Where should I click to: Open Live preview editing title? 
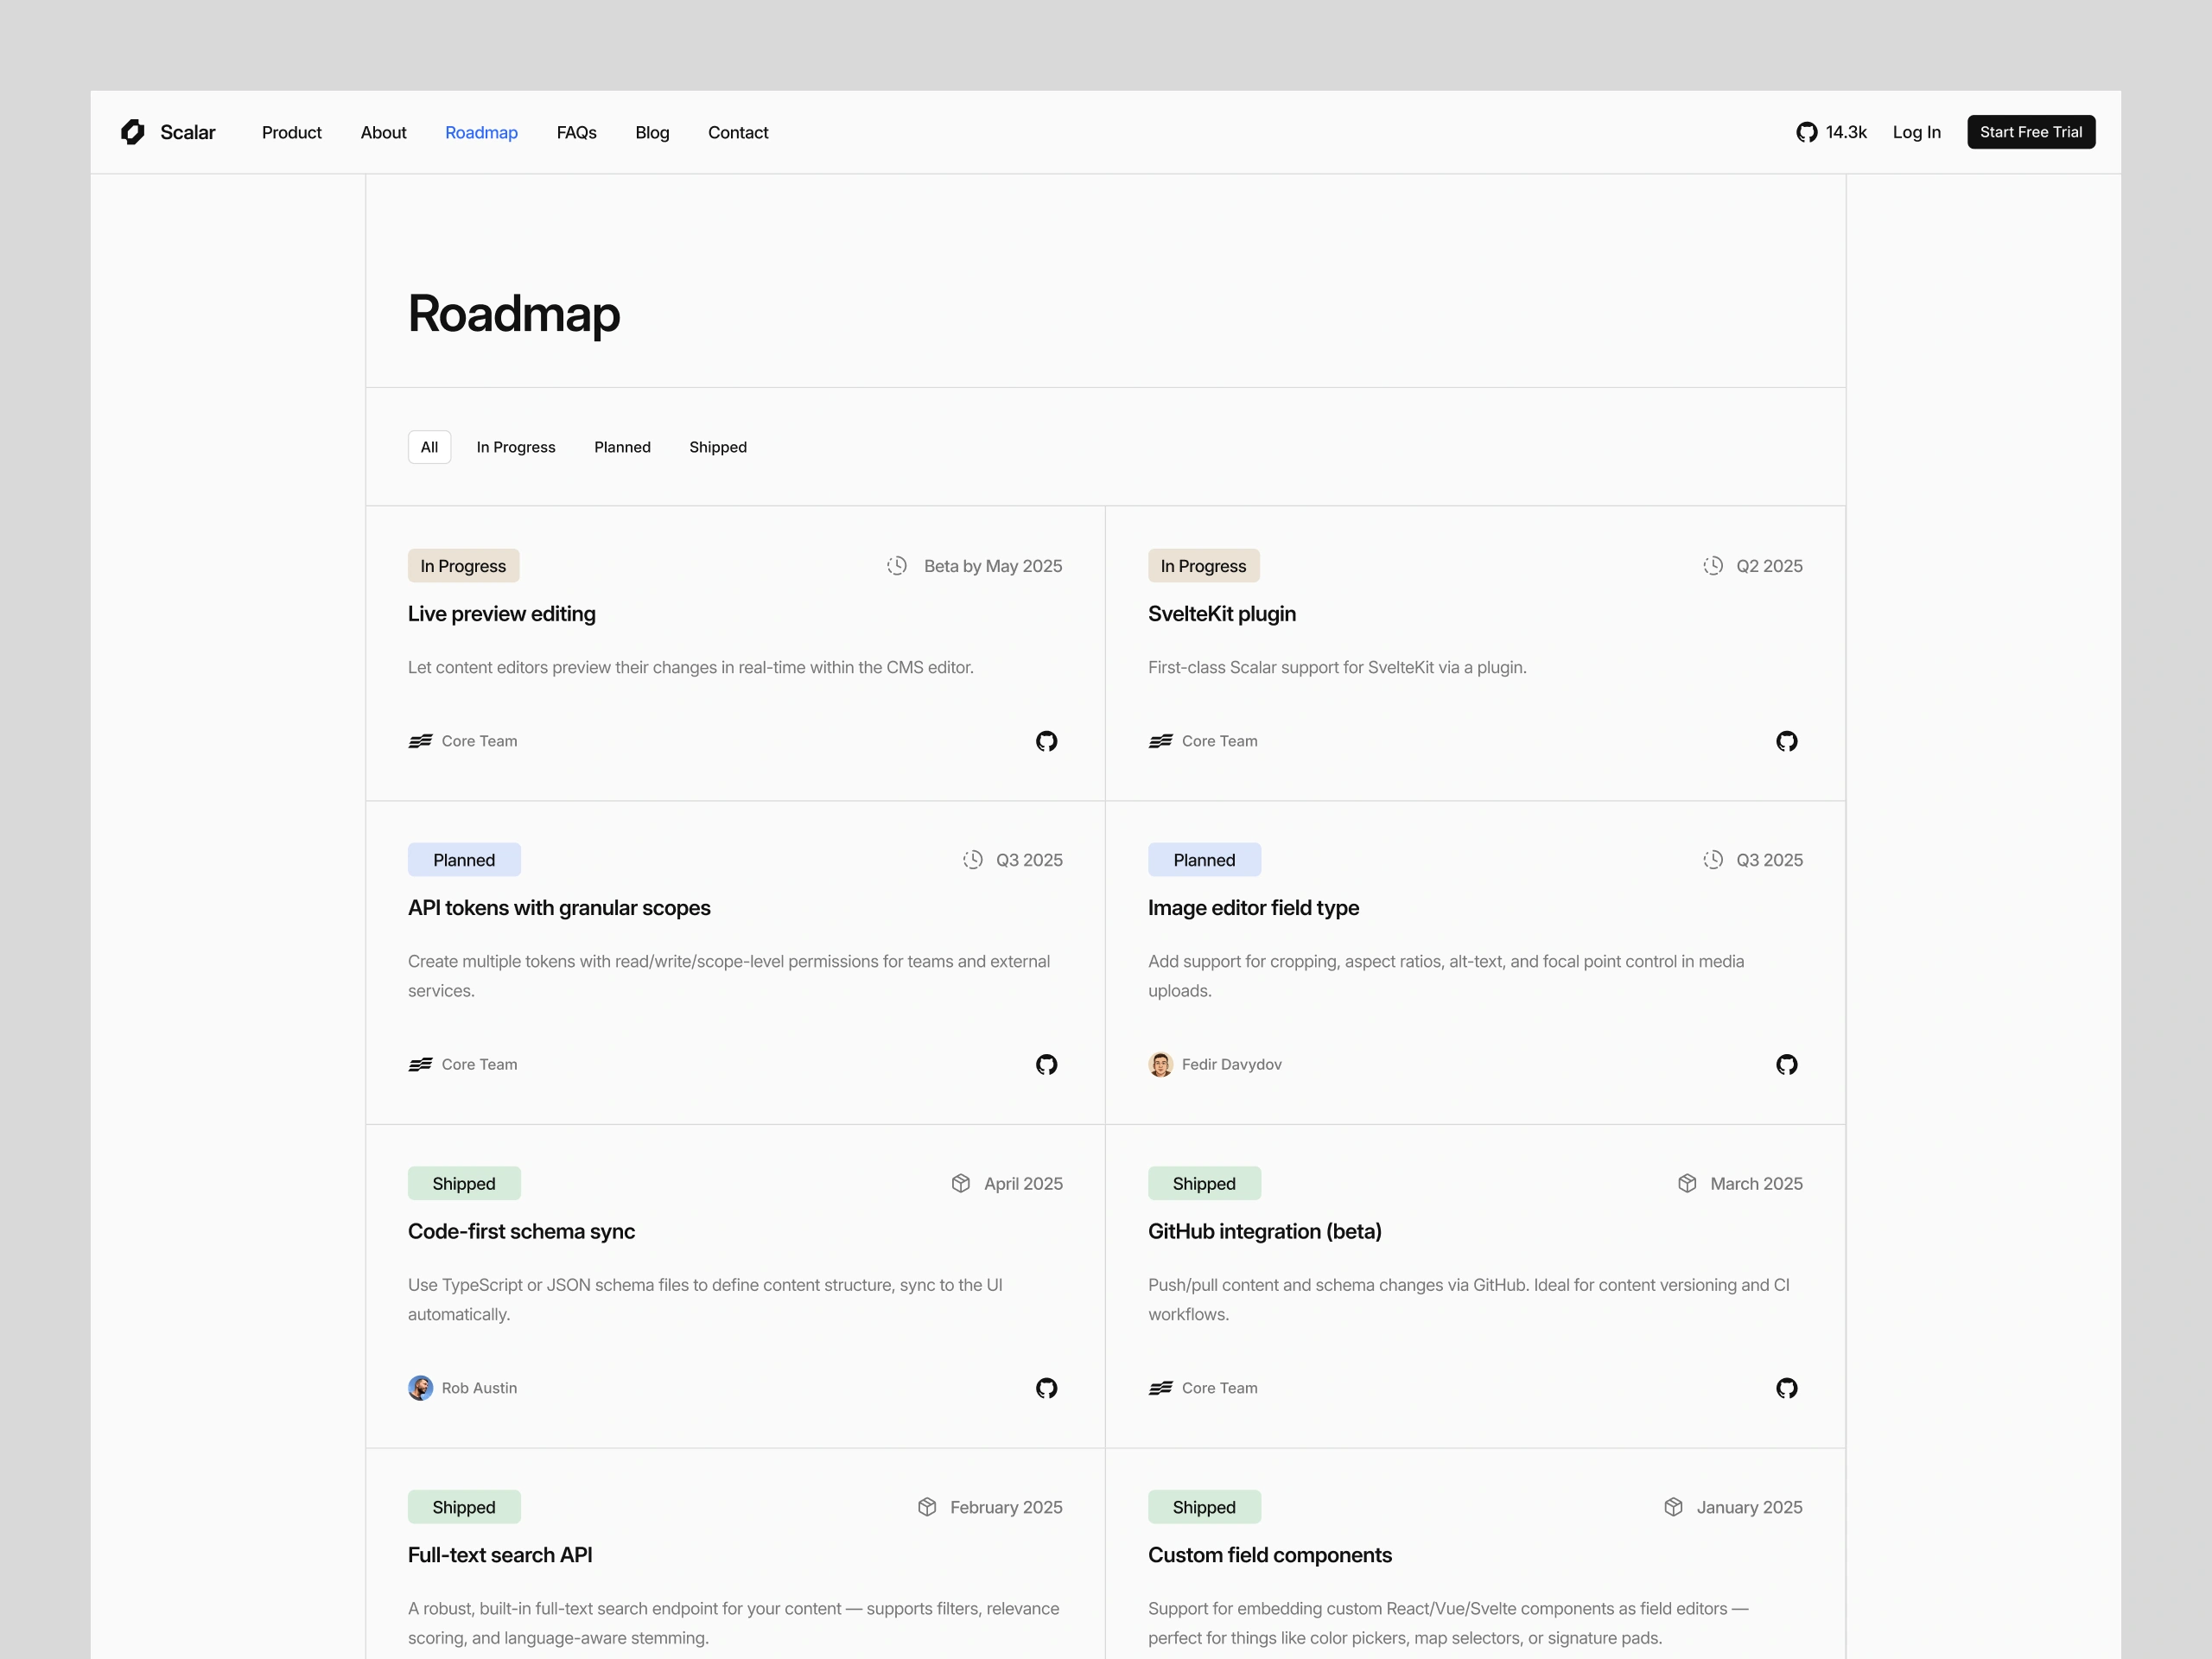pyautogui.click(x=501, y=614)
